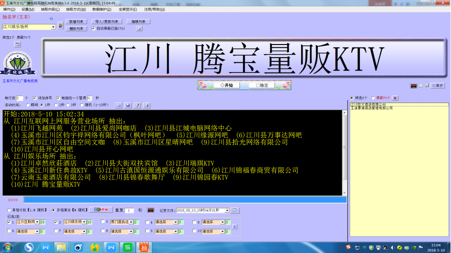Click the black 全 fullscreen icon near 单步
This screenshot has width=451, height=253.
pos(414,86)
